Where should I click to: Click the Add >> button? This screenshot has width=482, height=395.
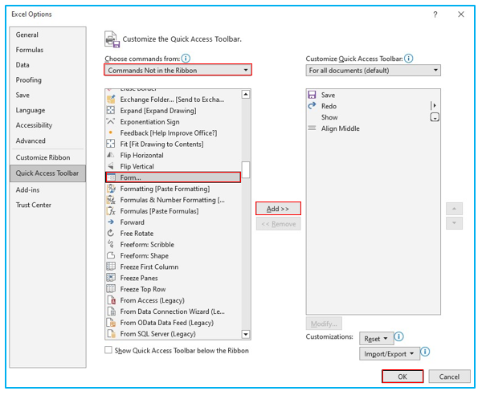click(278, 209)
